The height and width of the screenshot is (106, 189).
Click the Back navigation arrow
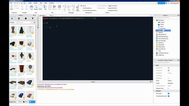click(22, 7)
